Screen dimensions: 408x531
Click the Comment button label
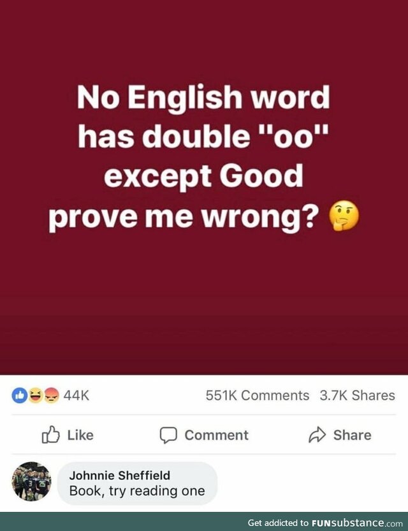tap(217, 435)
